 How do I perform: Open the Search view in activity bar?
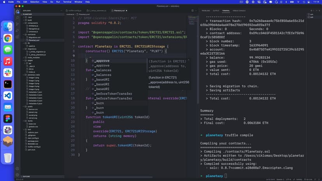[x=17, y=18]
